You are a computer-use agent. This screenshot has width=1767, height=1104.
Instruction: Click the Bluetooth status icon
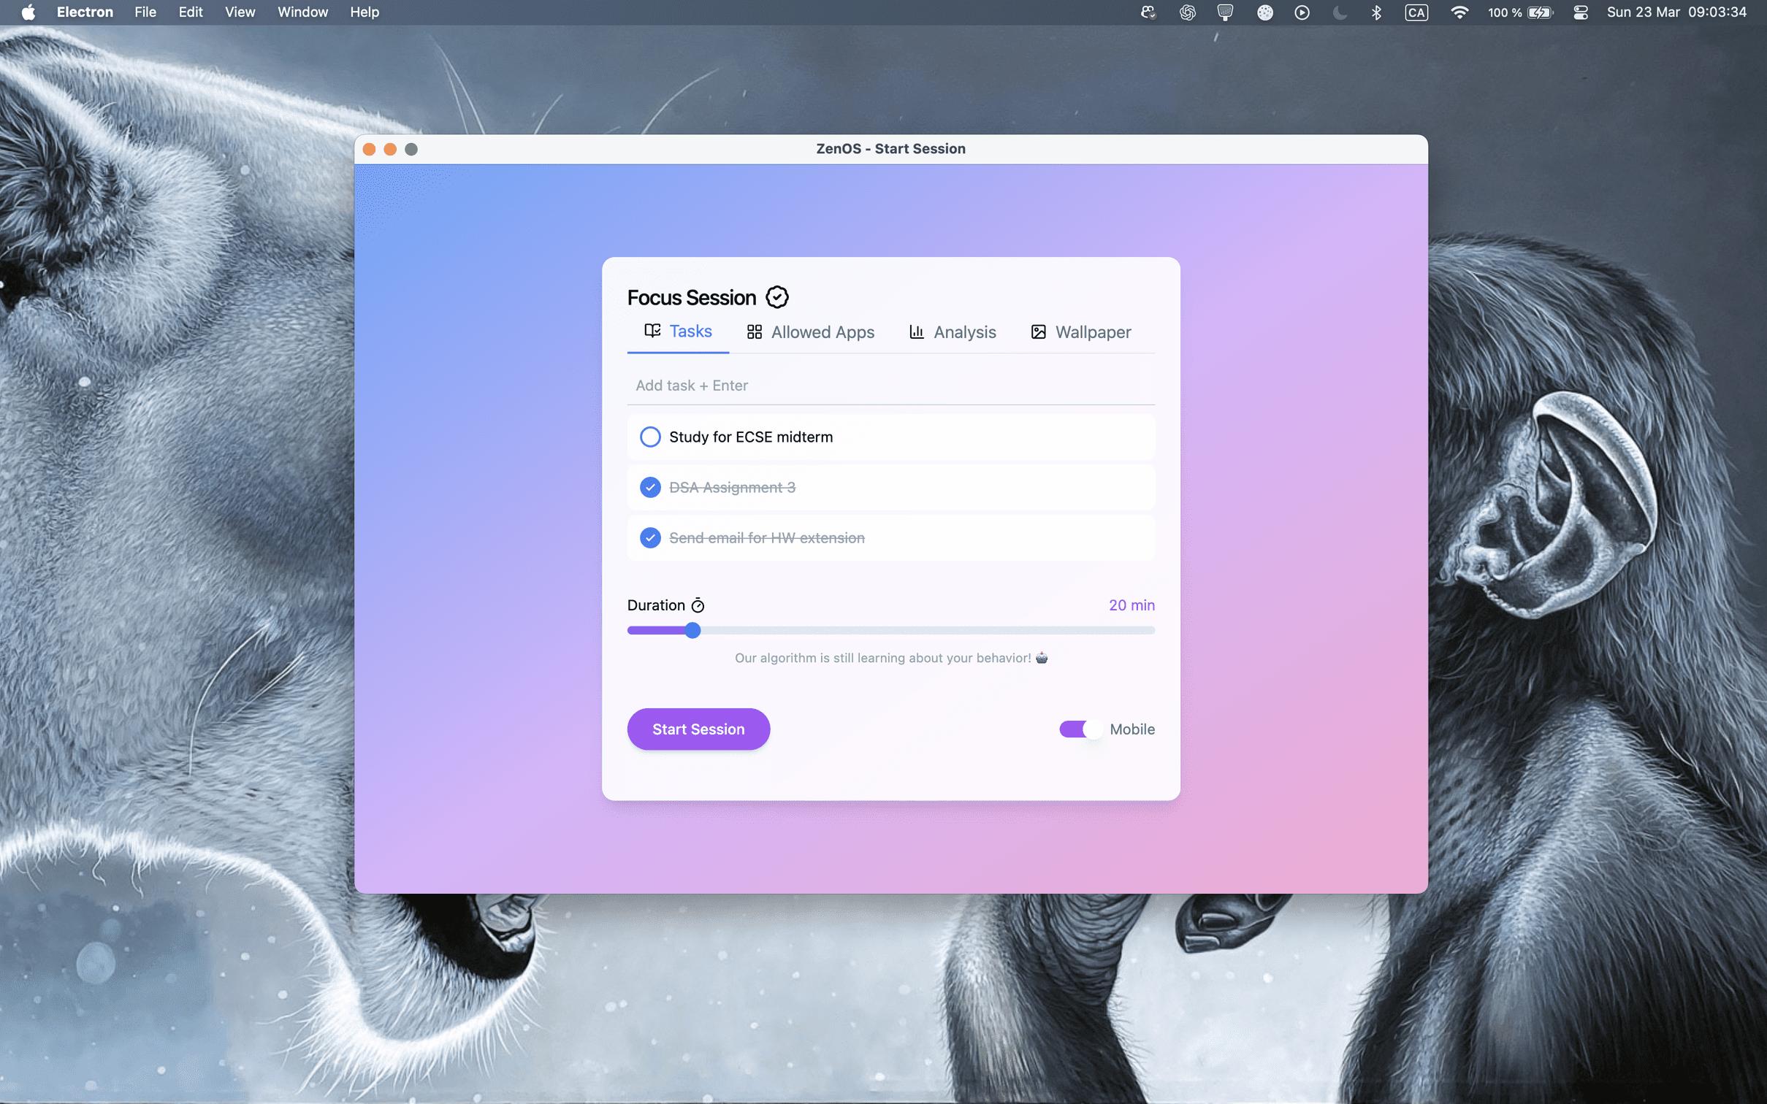point(1376,12)
